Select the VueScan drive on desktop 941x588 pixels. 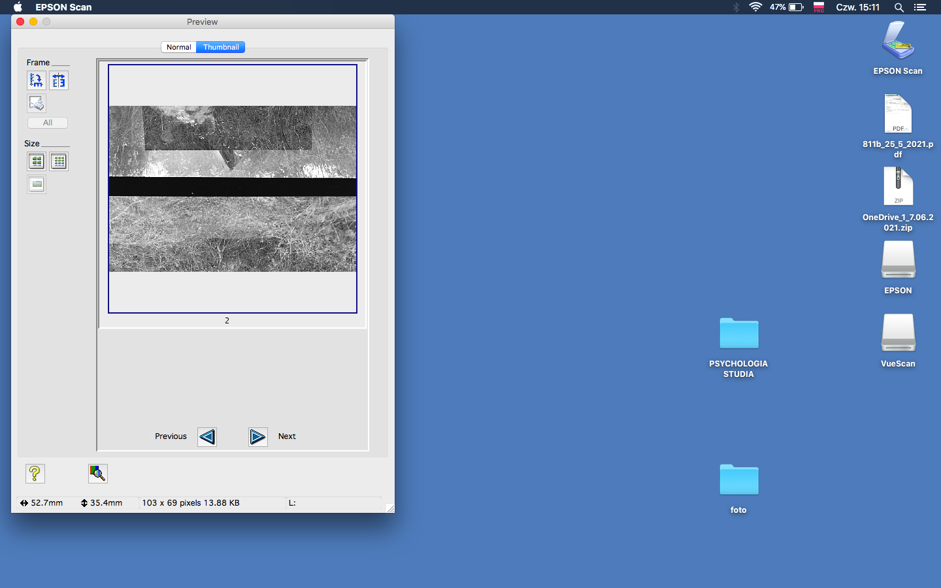click(898, 333)
